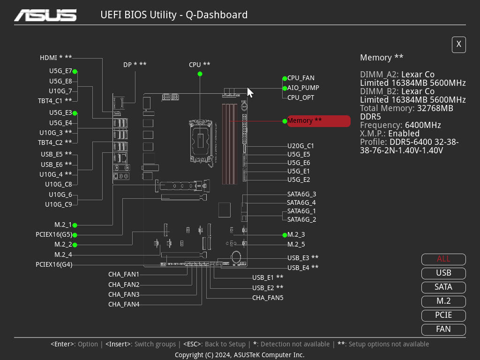Select the U20G_C1 connector label

pos(300,146)
